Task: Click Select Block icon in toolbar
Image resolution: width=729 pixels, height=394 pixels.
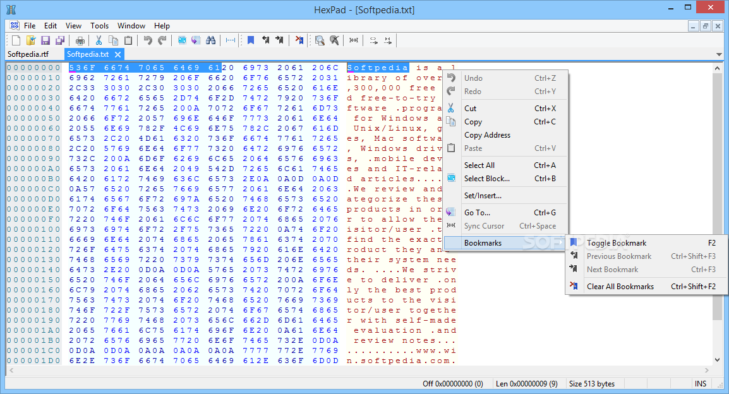Action: [x=182, y=40]
